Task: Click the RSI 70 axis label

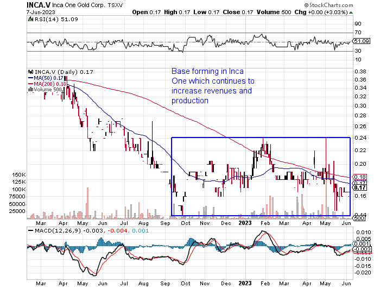Action: [x=358, y=32]
